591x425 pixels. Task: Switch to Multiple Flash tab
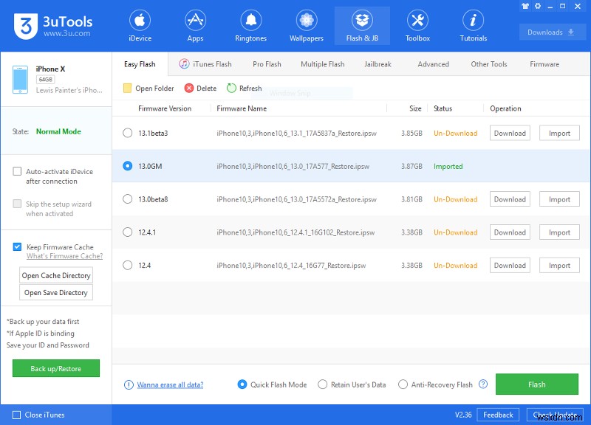click(323, 64)
